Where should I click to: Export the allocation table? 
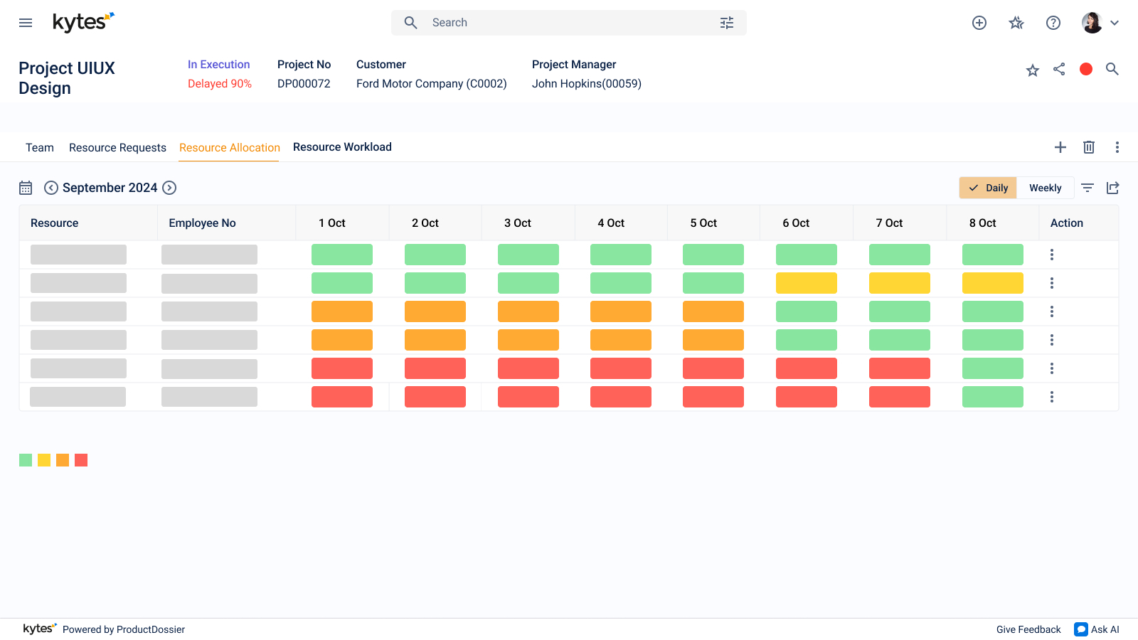pos(1113,188)
